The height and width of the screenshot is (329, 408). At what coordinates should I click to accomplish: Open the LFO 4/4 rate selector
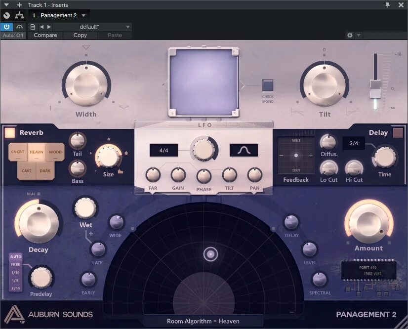coord(163,150)
